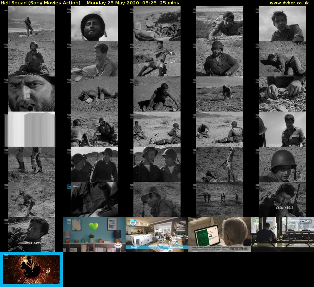This screenshot has height=287, width=314.
Task: Select thumbnail of man crawling out of trench
Action: click(x=220, y=24)
